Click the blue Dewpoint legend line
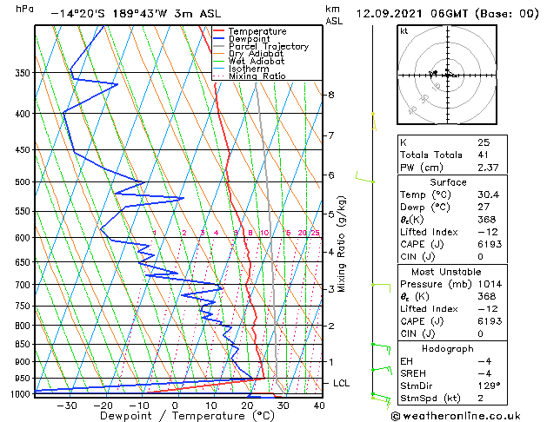 click(x=218, y=39)
